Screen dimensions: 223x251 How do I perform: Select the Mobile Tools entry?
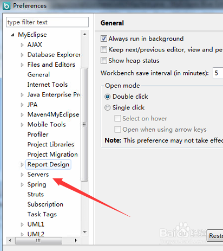47,124
